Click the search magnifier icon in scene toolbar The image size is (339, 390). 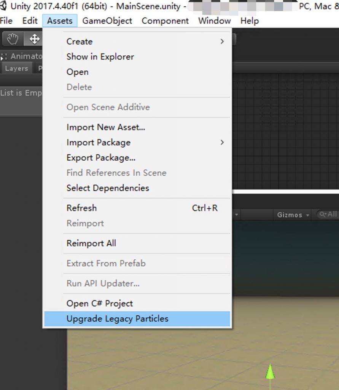(323, 214)
